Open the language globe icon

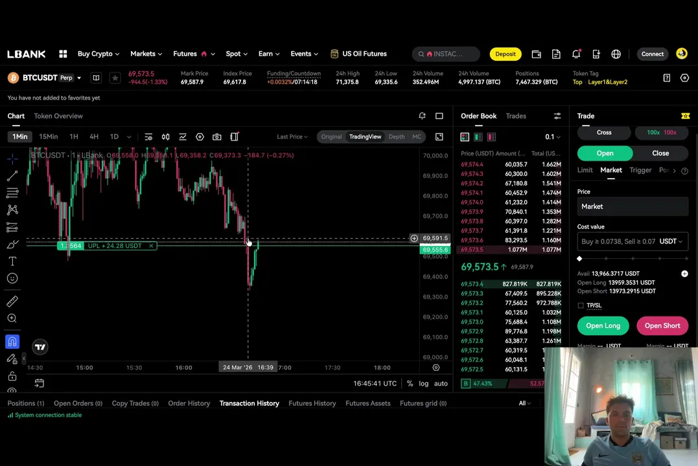tap(616, 54)
